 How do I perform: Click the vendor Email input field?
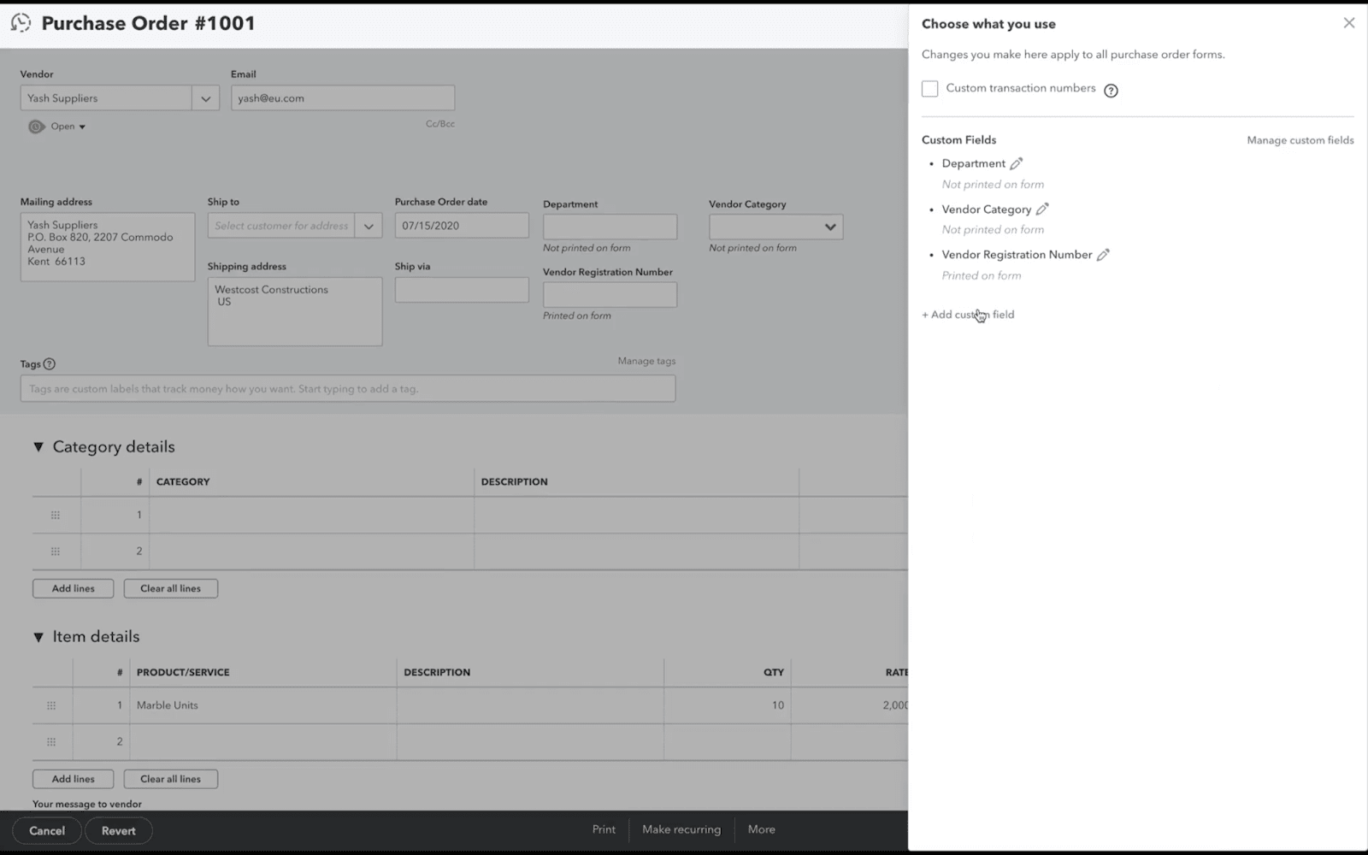343,98
